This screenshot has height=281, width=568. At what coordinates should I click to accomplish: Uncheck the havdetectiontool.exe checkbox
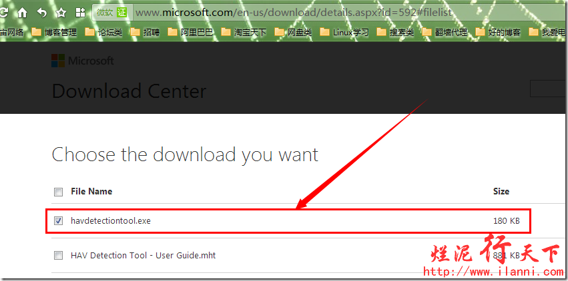tap(58, 220)
